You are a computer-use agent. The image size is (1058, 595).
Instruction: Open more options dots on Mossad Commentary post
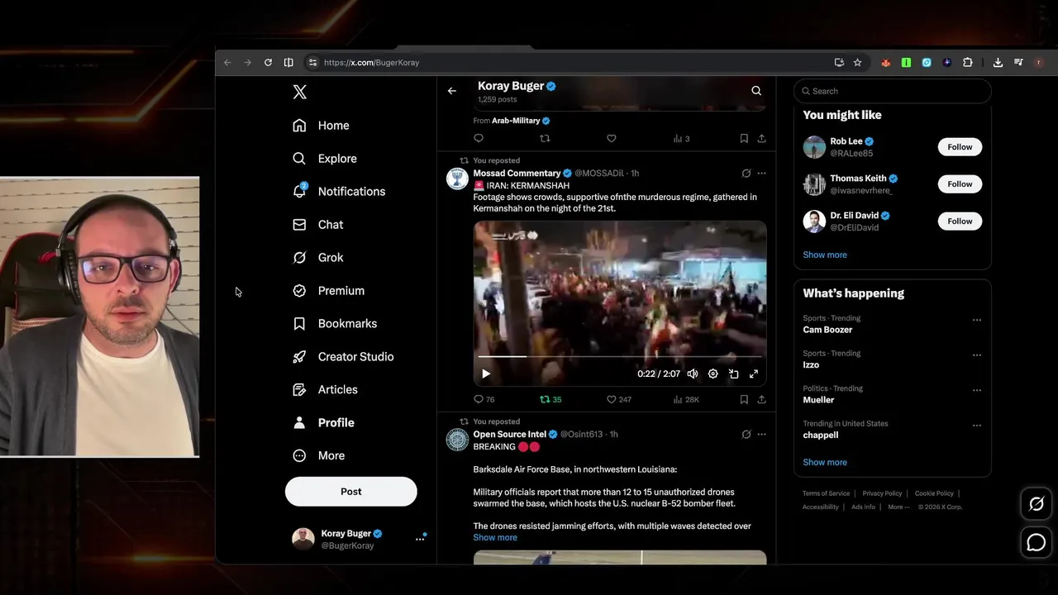[x=761, y=174]
